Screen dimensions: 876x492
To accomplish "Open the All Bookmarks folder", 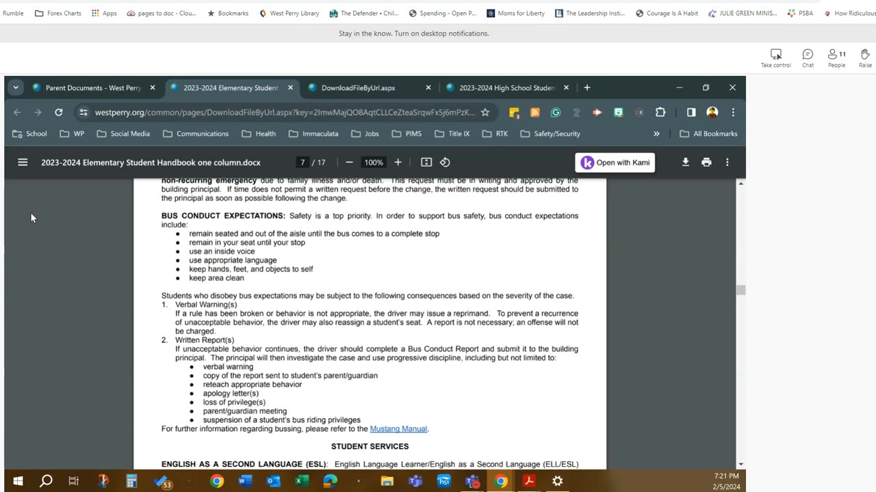I will (708, 134).
